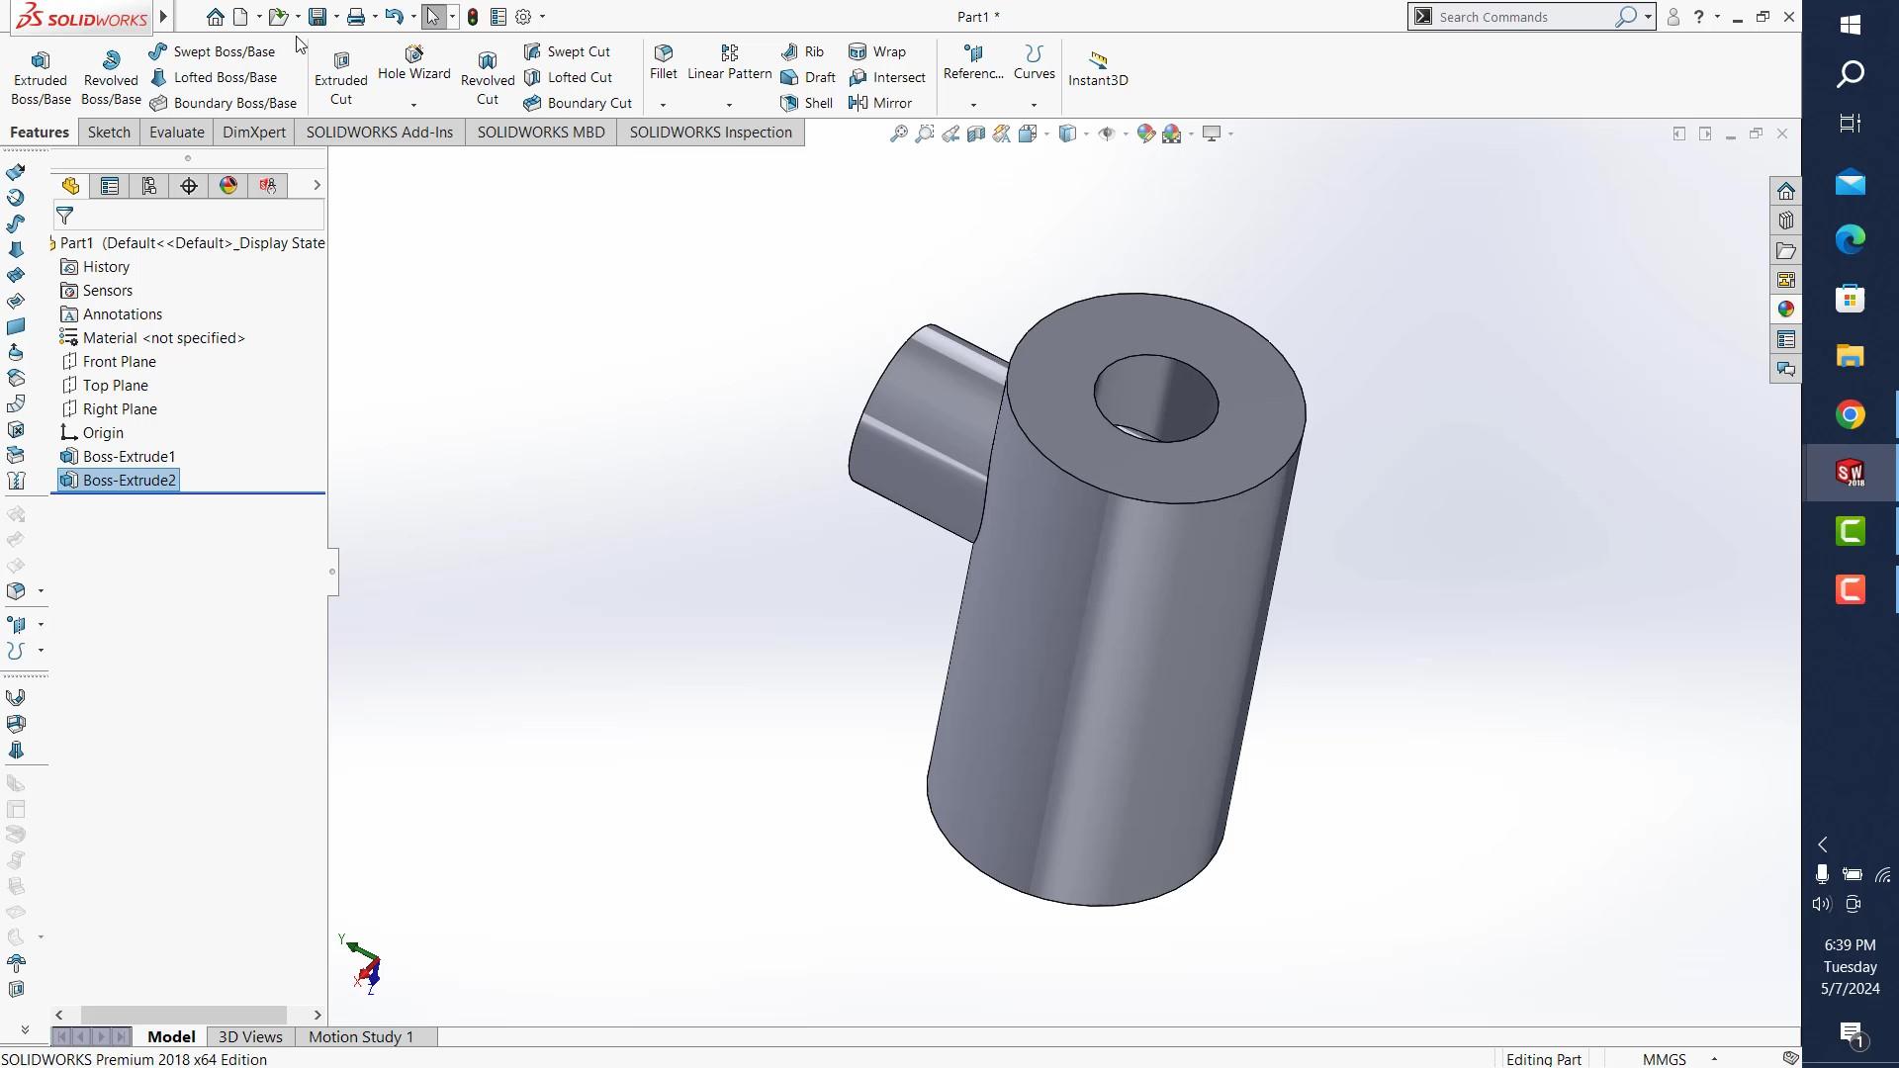Viewport: 1899px width, 1068px height.
Task: Click the Swept Boss/Base feature
Action: (x=213, y=50)
